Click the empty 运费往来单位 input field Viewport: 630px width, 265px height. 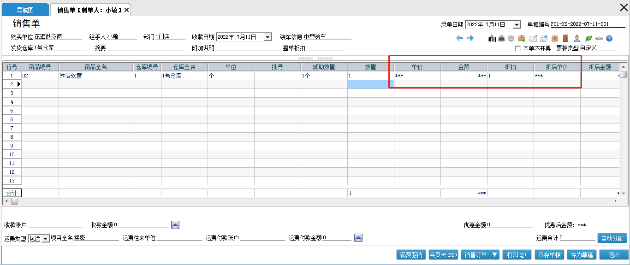[179, 238]
